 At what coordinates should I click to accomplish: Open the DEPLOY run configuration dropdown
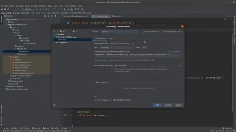[28, 9]
